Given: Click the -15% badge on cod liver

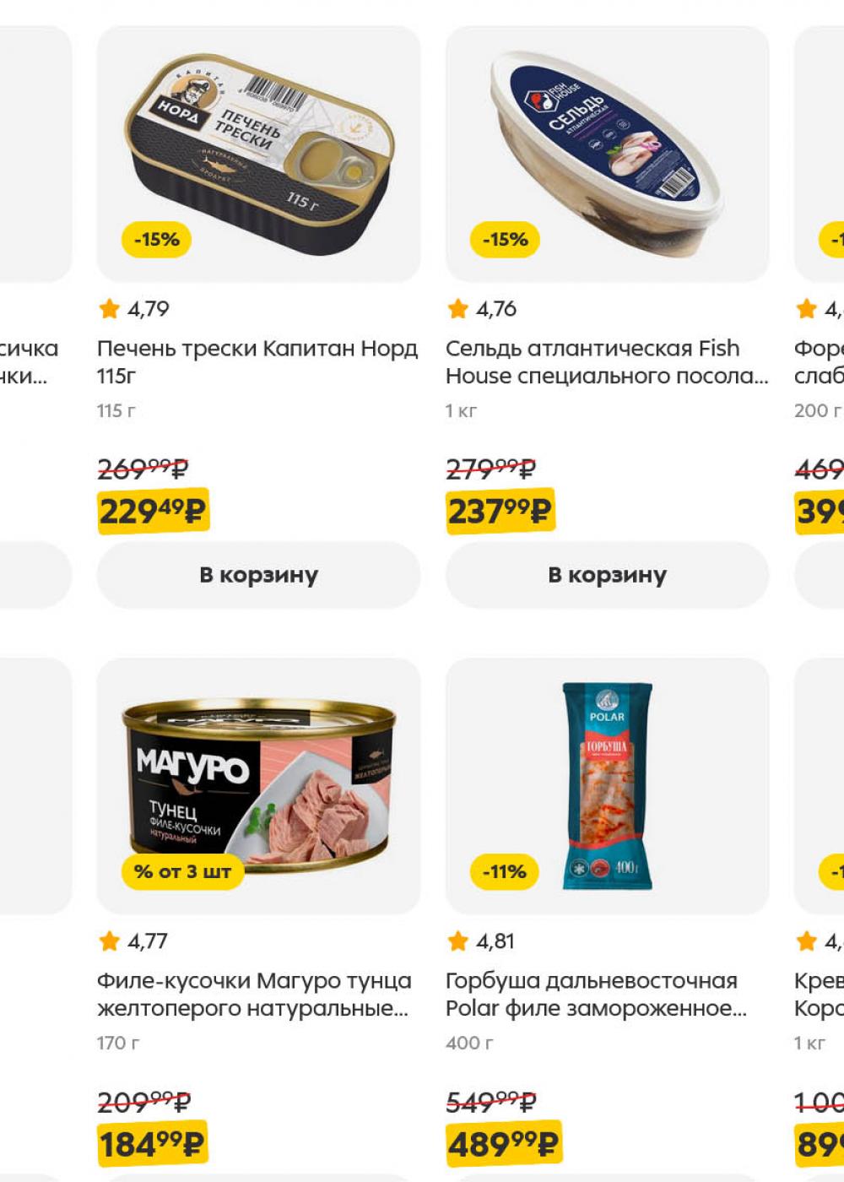Looking at the screenshot, I should click(x=157, y=240).
